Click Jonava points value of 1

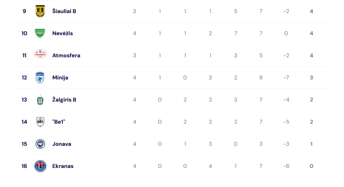pyautogui.click(x=311, y=144)
